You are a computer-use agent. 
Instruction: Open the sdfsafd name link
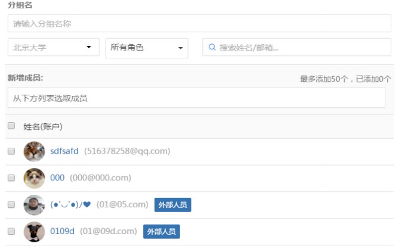[x=64, y=151]
